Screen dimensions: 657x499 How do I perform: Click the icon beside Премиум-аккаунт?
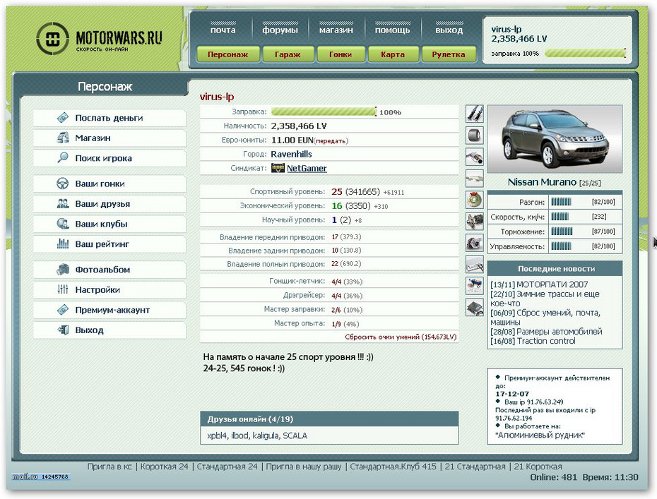click(x=63, y=310)
